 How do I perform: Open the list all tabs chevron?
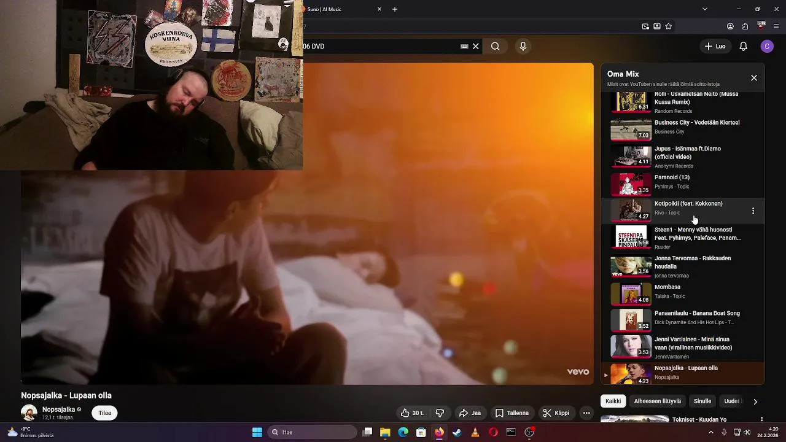704,9
